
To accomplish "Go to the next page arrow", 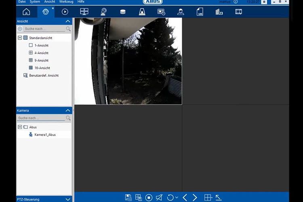I will (195, 197).
